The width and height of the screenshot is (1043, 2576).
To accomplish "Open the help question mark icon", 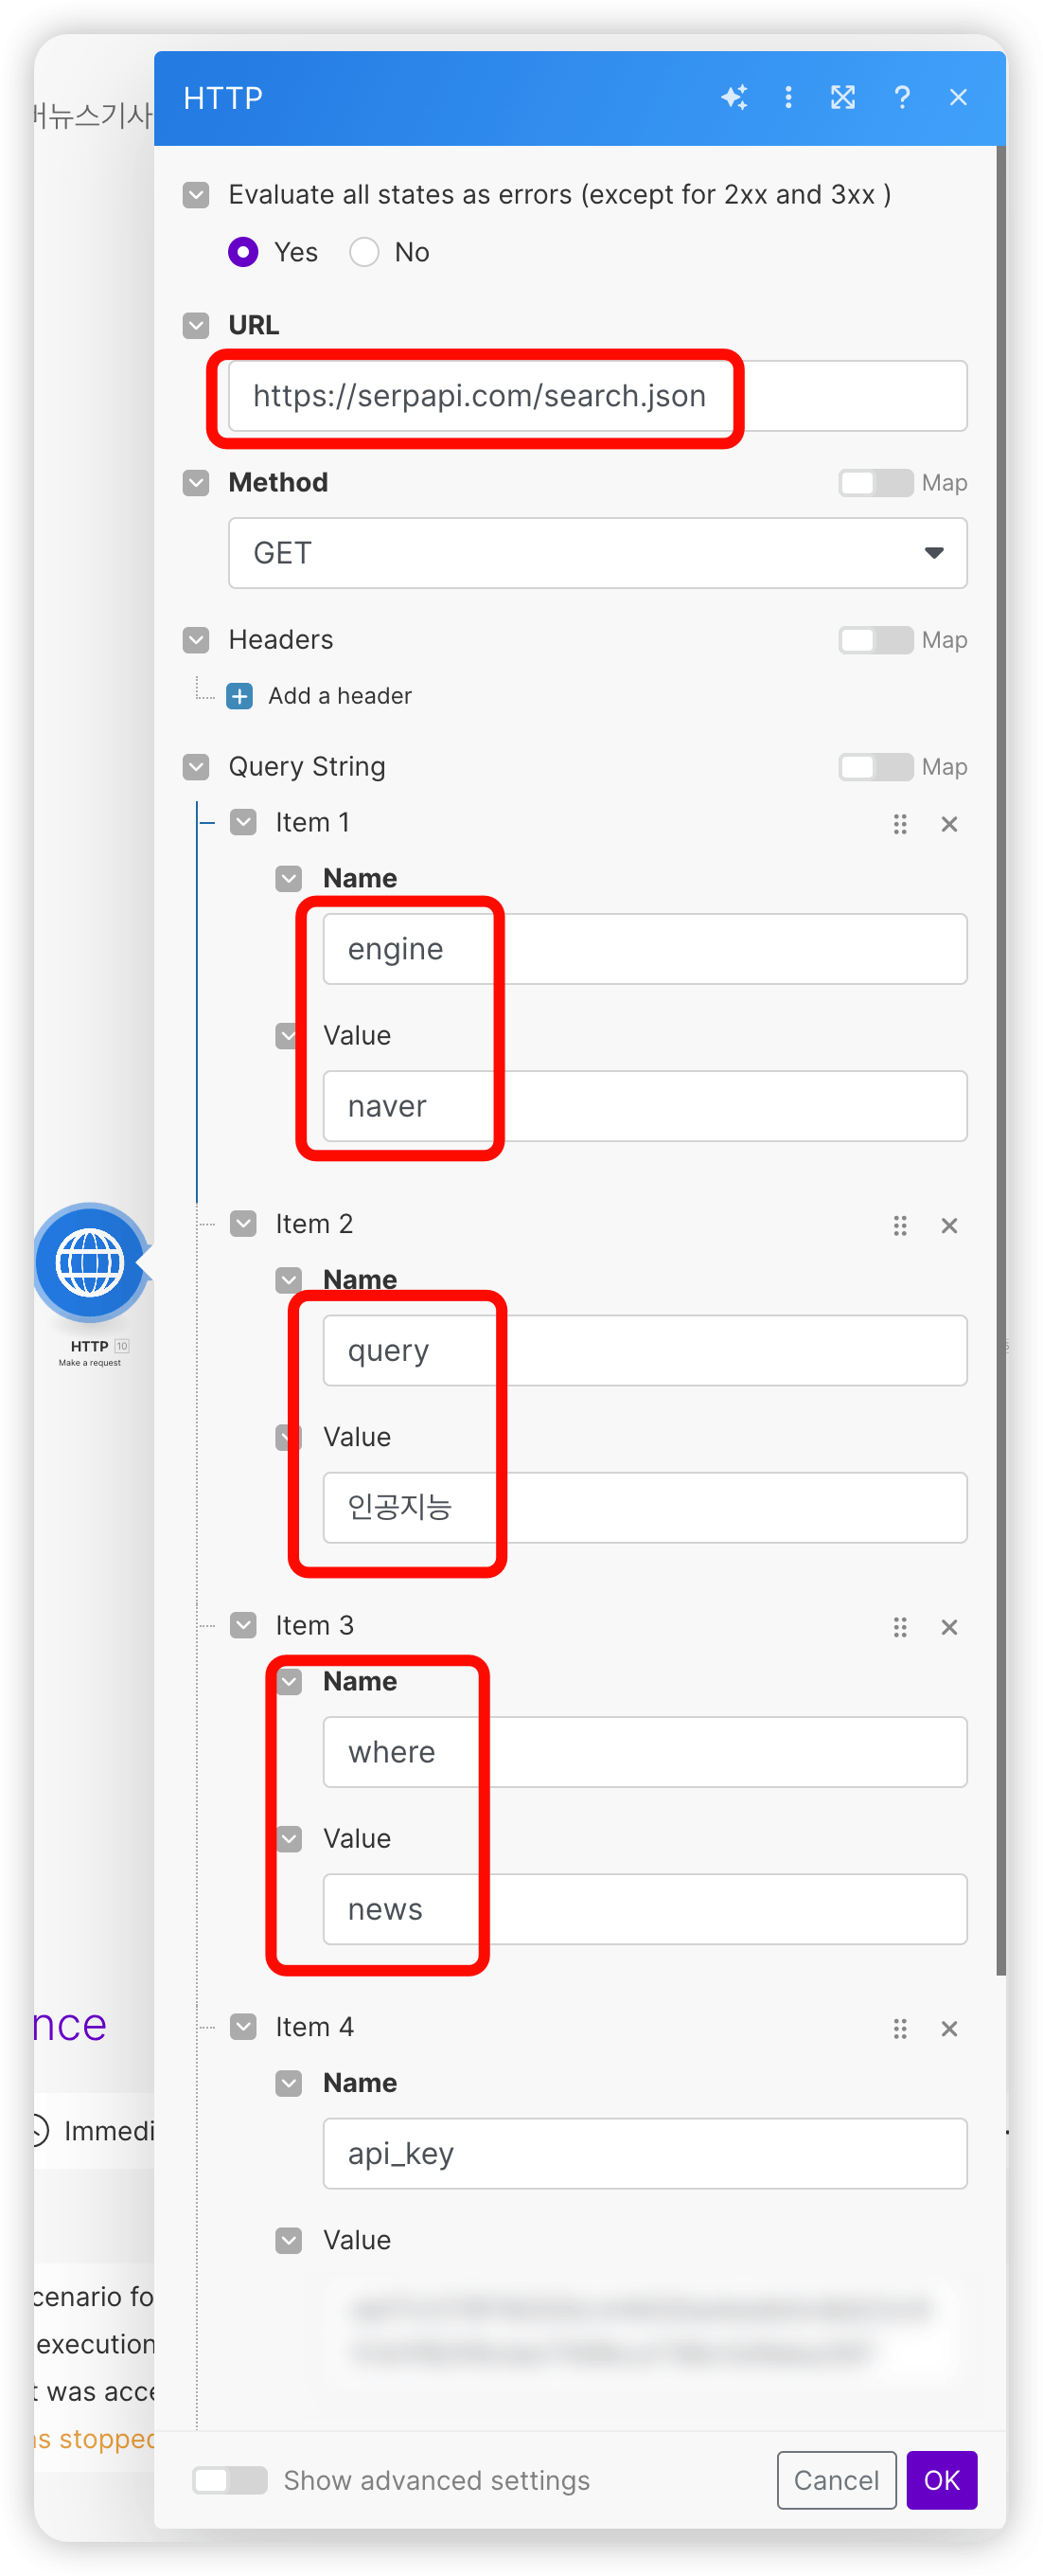I will tap(902, 97).
